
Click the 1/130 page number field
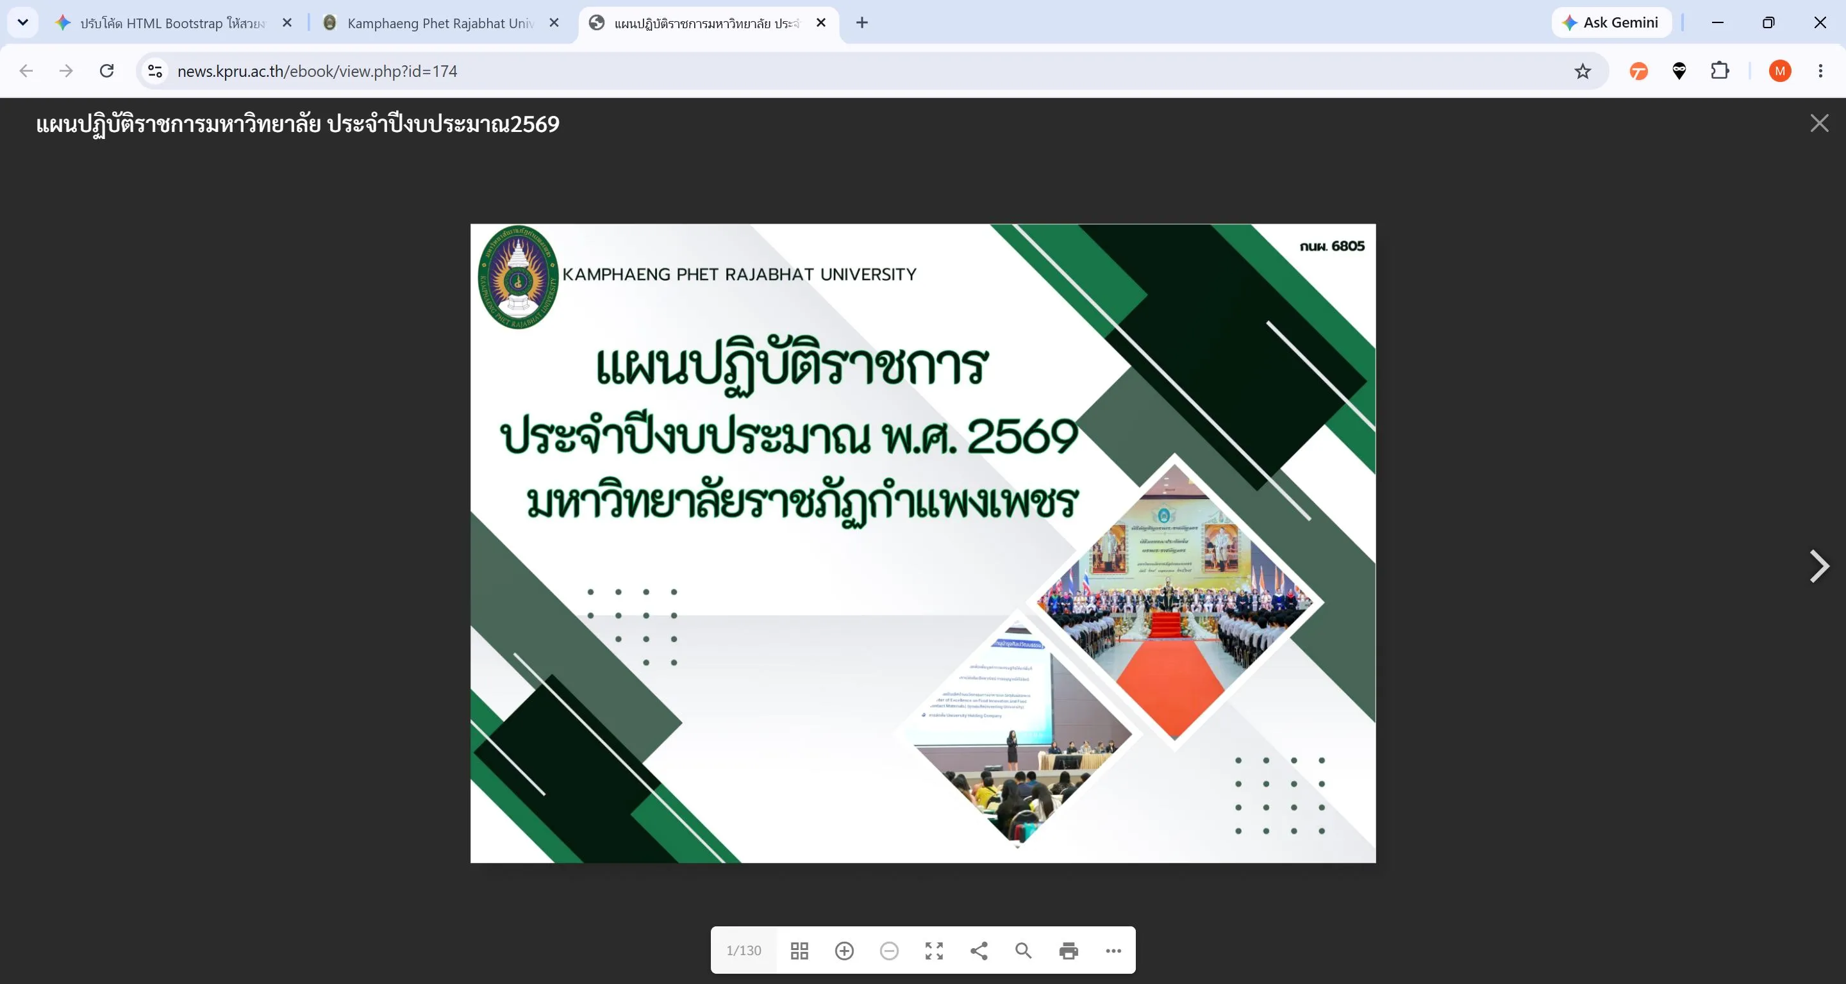pyautogui.click(x=744, y=950)
